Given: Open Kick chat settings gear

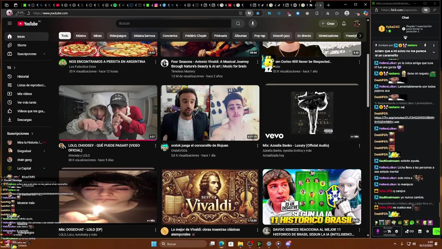Looking at the screenshot, I should click(x=427, y=231).
